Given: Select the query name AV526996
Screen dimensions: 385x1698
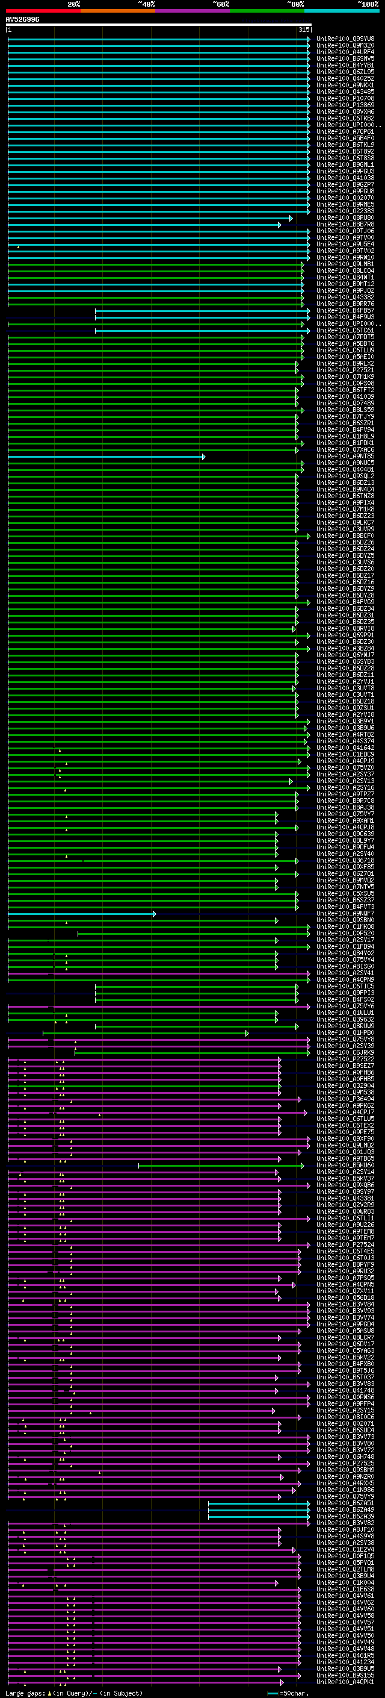Looking at the screenshot, I should pyautogui.click(x=22, y=19).
